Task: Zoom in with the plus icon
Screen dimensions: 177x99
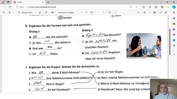Action: pyautogui.click(x=87, y=12)
